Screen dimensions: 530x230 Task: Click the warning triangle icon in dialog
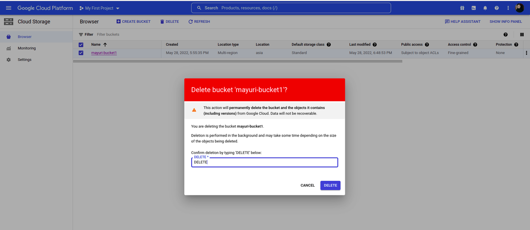[x=194, y=110]
